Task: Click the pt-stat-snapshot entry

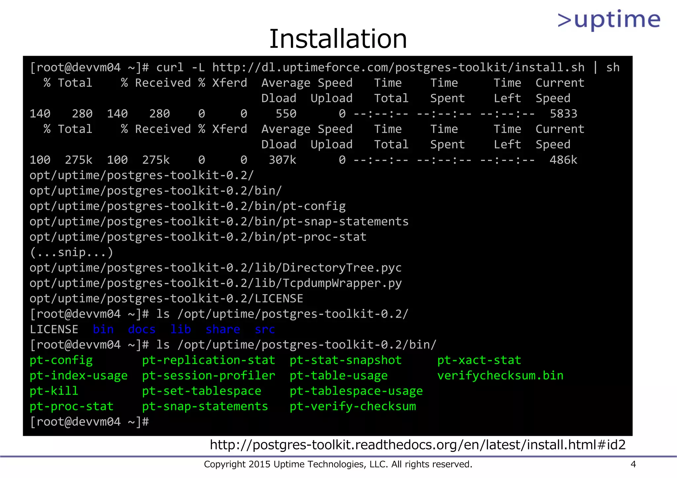Action: pyautogui.click(x=346, y=360)
